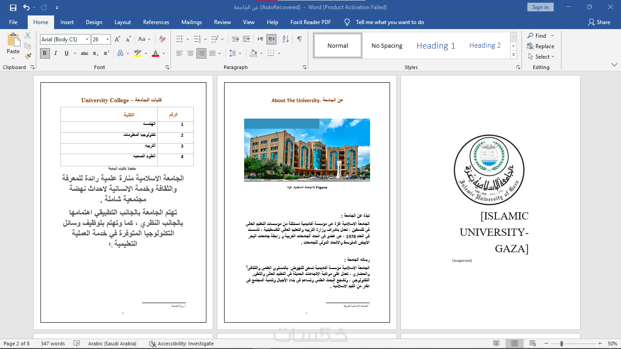Expand the Styles gallery

(x=513, y=55)
